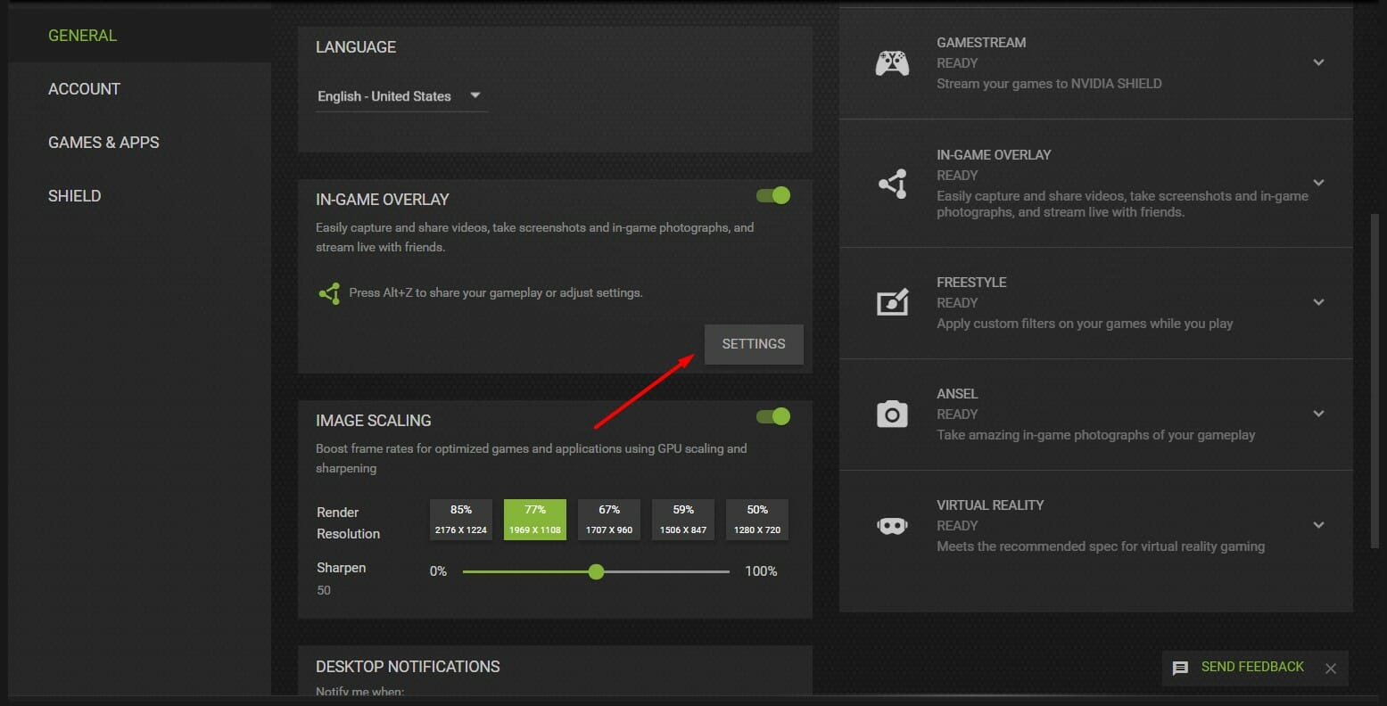This screenshot has height=706, width=1387.
Task: Click the GameStream controller icon
Action: pyautogui.click(x=892, y=63)
